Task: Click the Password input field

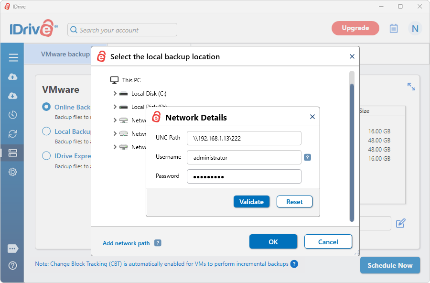Action: [x=244, y=176]
